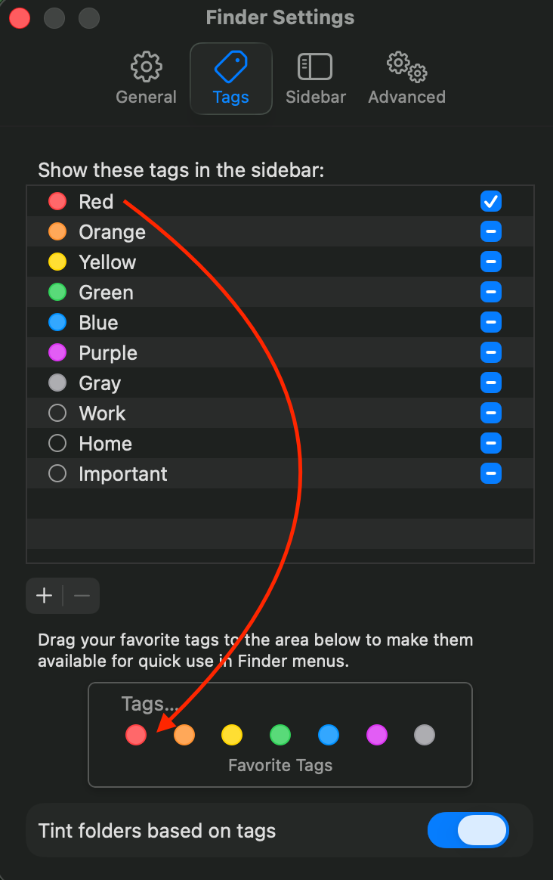The width and height of the screenshot is (553, 880).
Task: Click the add tag plus button
Action: [45, 596]
